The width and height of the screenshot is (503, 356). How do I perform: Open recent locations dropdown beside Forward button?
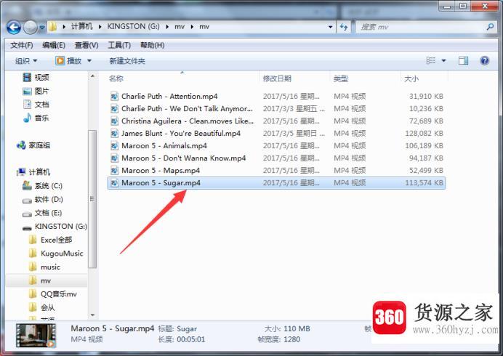click(42, 28)
